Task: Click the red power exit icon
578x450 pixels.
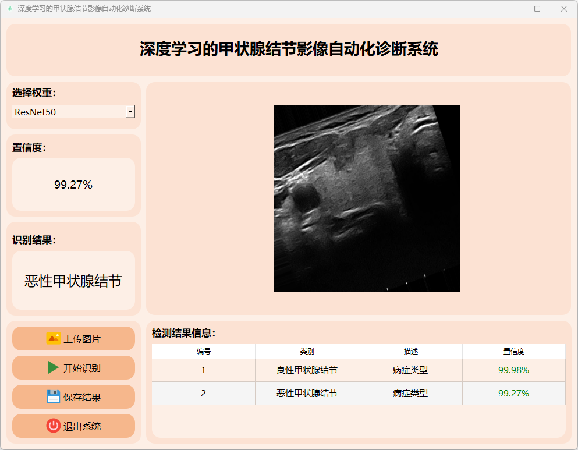Action: [x=54, y=426]
